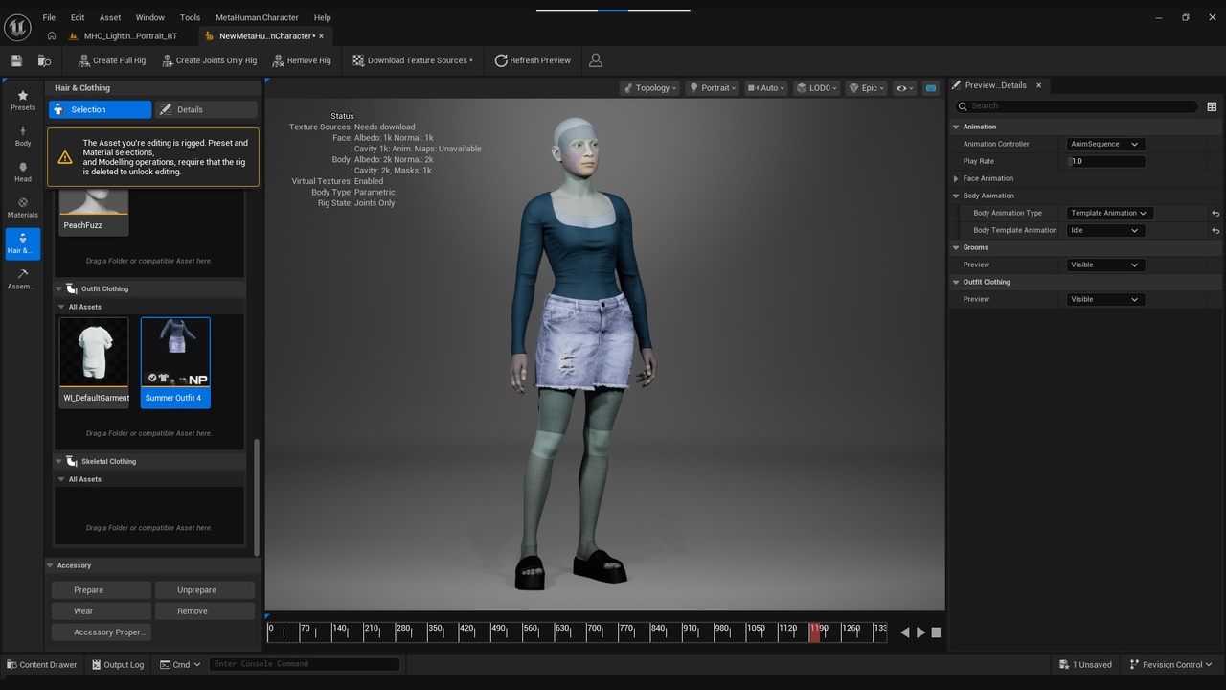Open the Outfit Clothing Preview Visible dropdown
The height and width of the screenshot is (690, 1226).
(1104, 299)
